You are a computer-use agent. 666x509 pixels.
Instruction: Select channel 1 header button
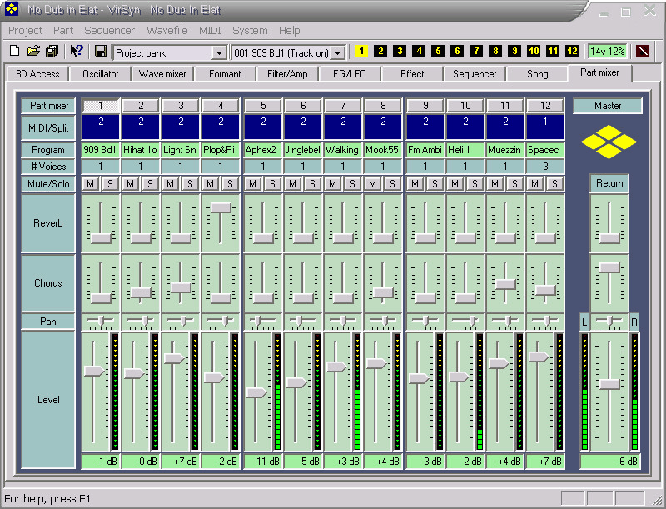[101, 105]
